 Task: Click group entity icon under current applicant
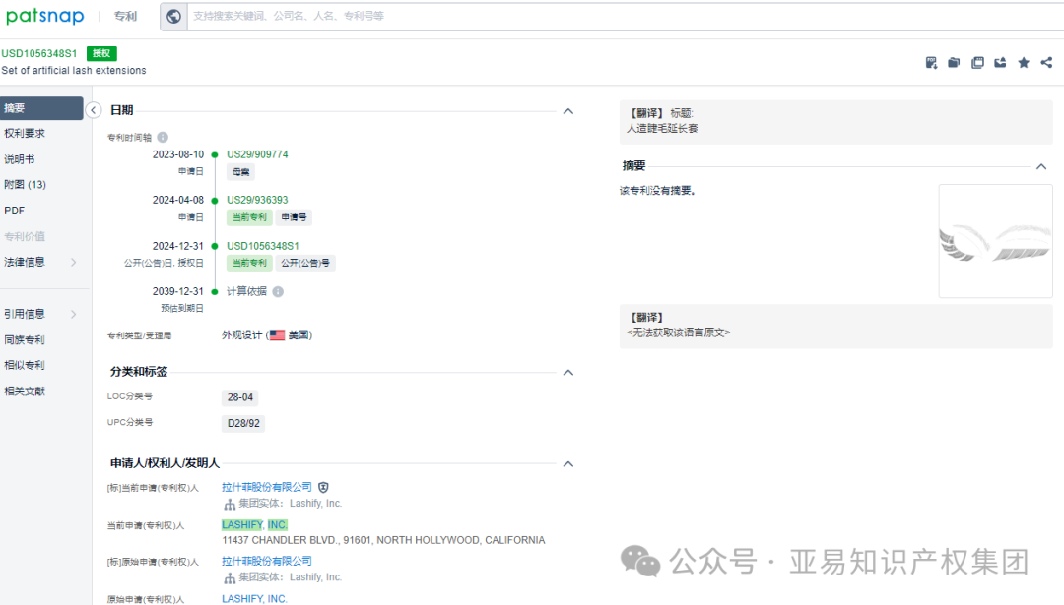pos(230,504)
